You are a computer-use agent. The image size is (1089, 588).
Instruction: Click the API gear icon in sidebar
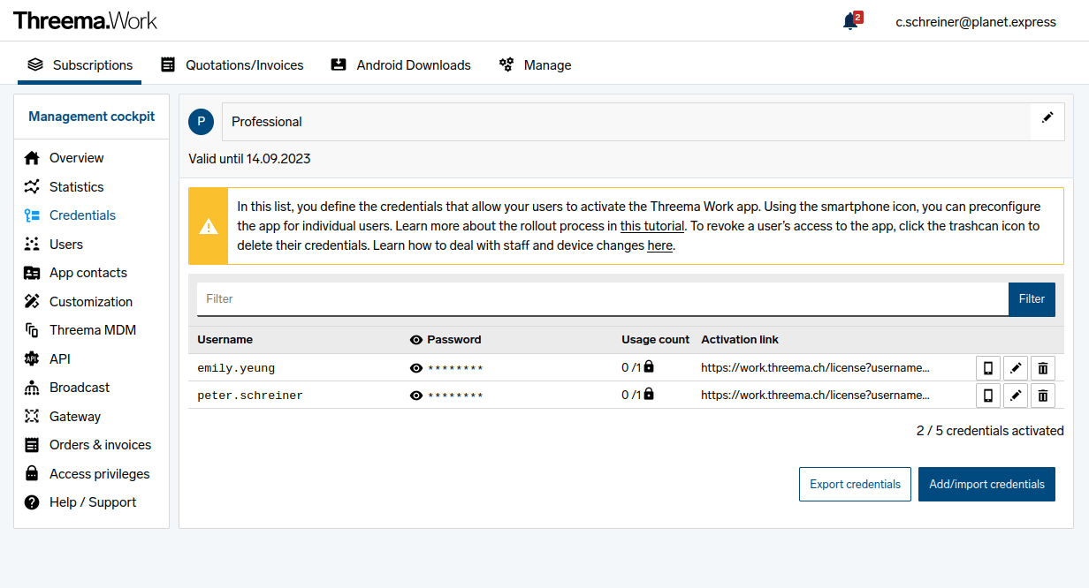(x=32, y=359)
